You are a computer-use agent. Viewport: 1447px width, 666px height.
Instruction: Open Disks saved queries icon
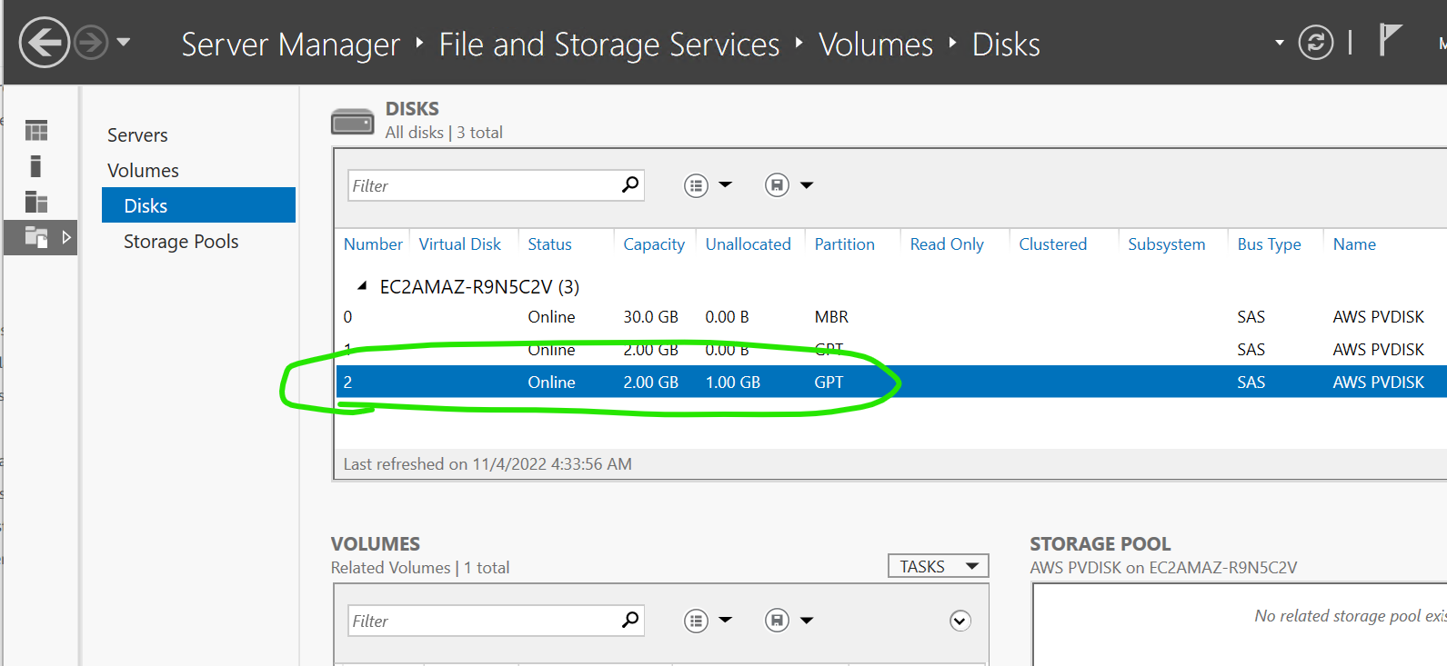tap(777, 186)
